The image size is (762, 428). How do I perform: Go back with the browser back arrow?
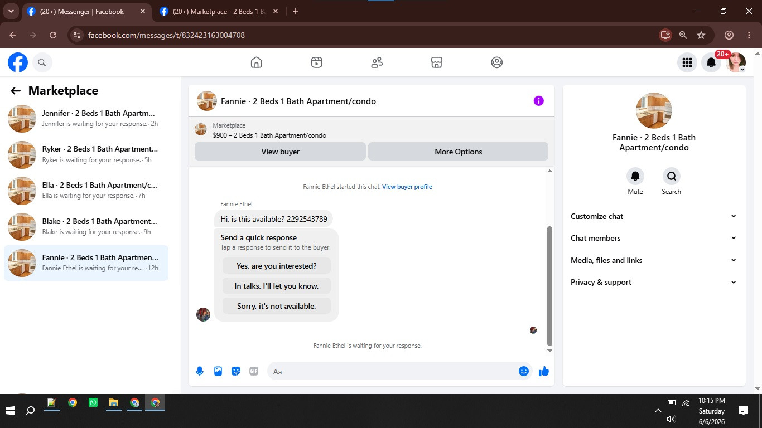click(x=13, y=35)
